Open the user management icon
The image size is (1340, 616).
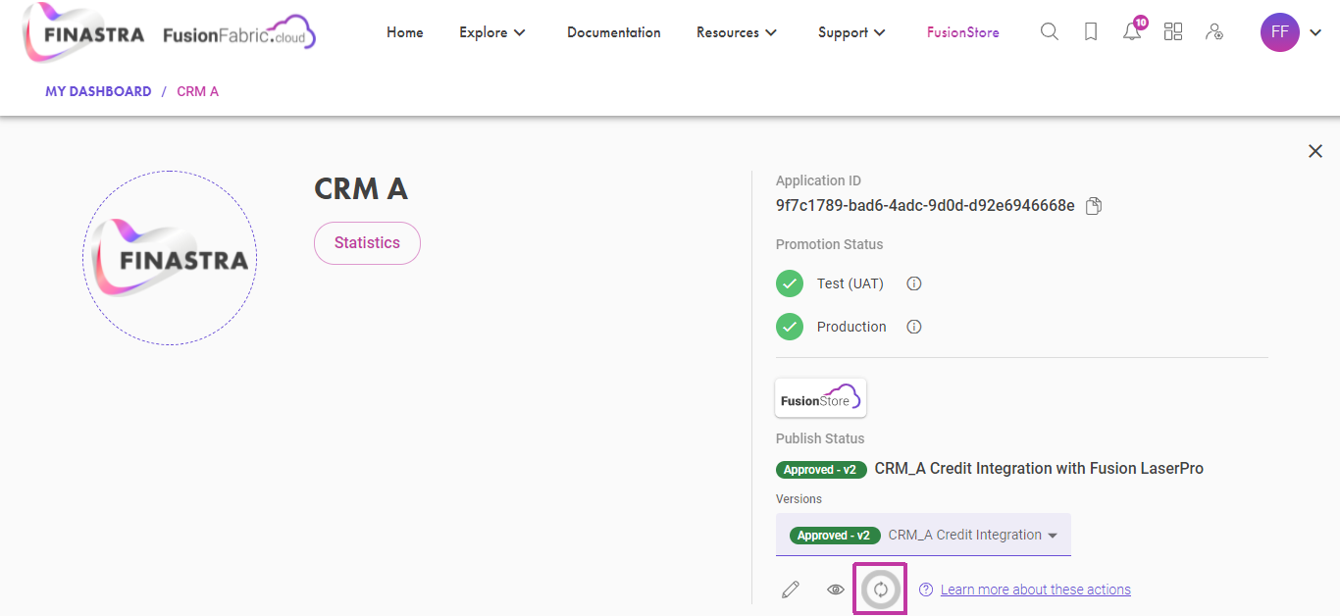1214,32
